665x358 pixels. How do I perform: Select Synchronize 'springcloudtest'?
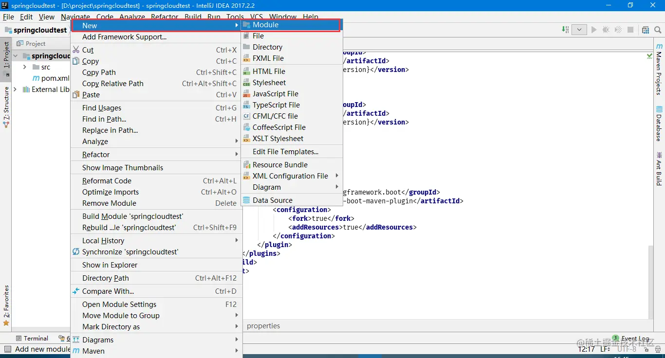156,252
